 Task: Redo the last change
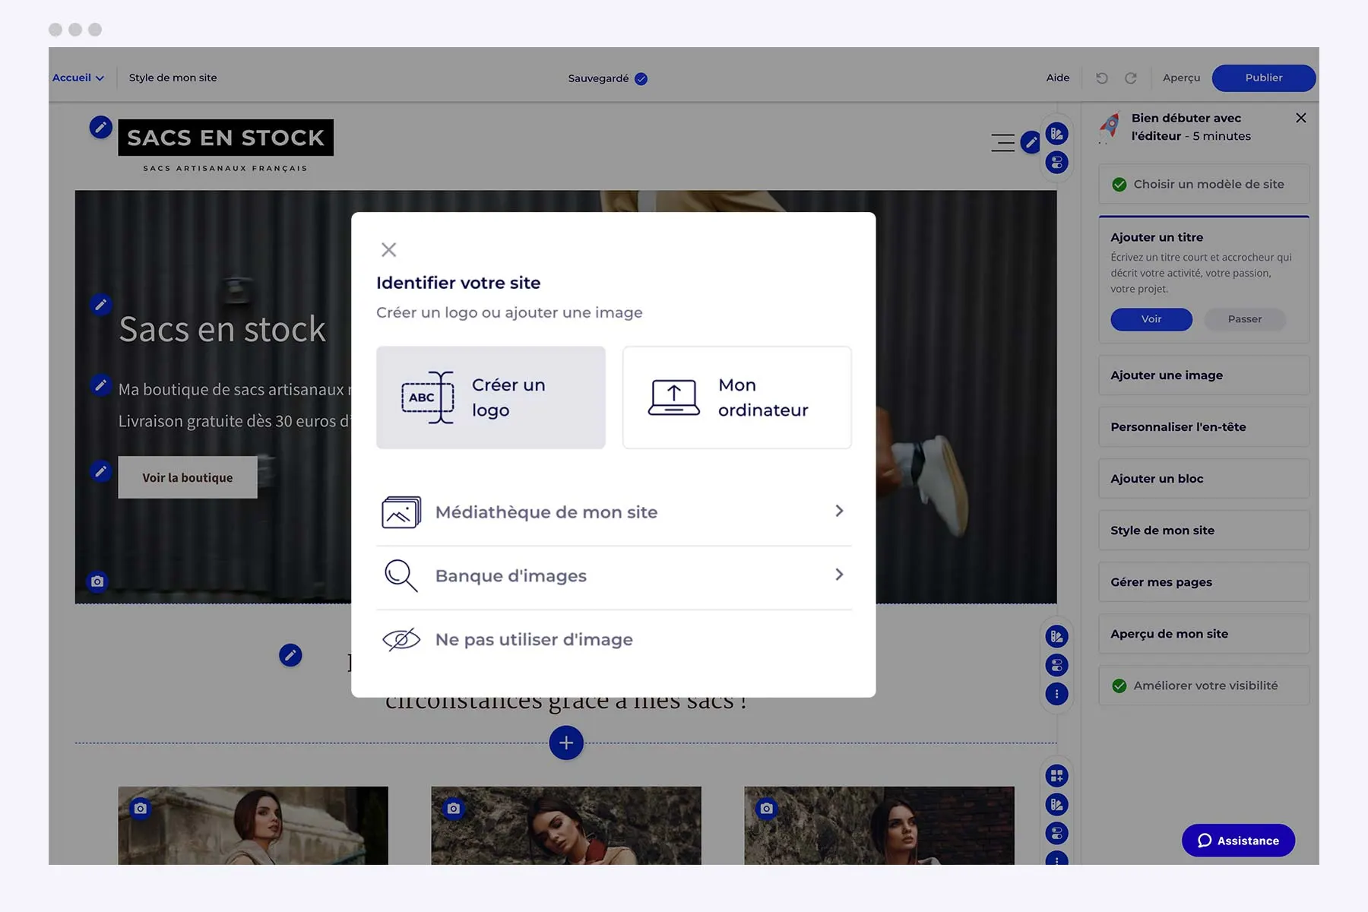tap(1131, 78)
